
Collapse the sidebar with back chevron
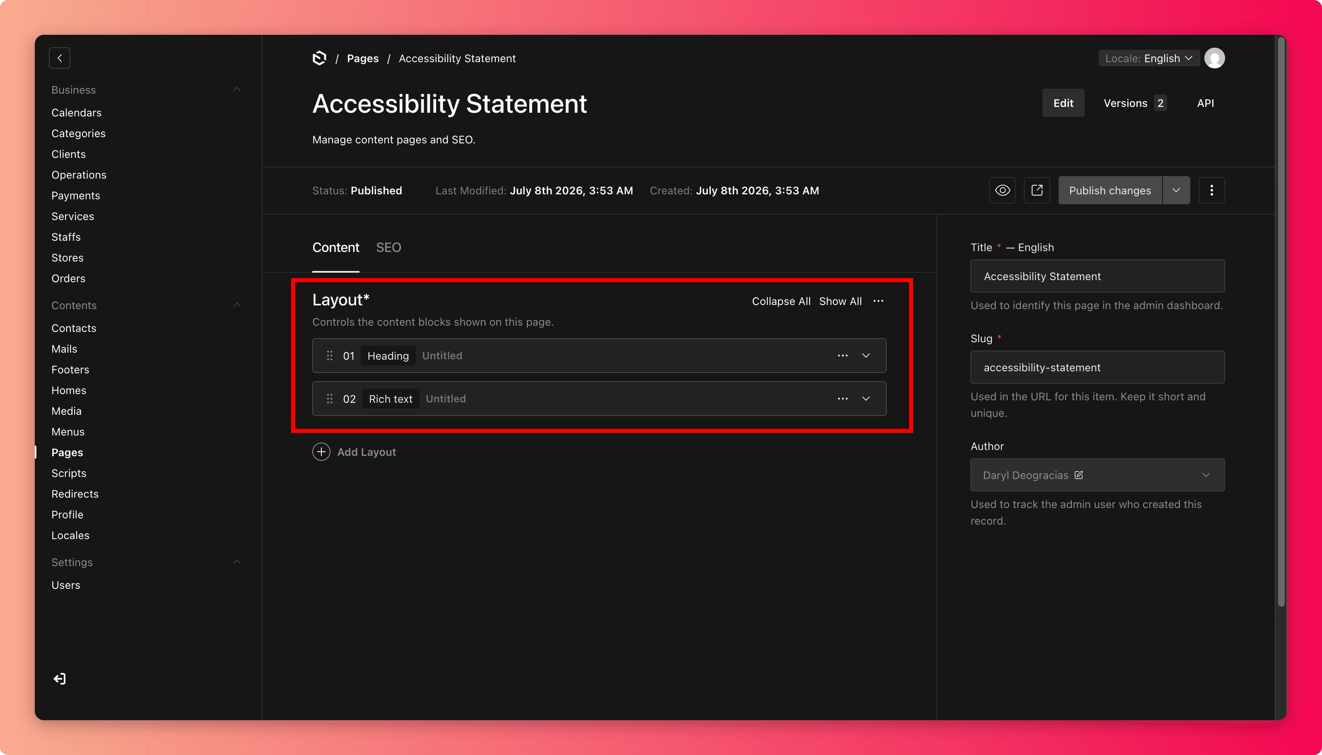tap(60, 58)
